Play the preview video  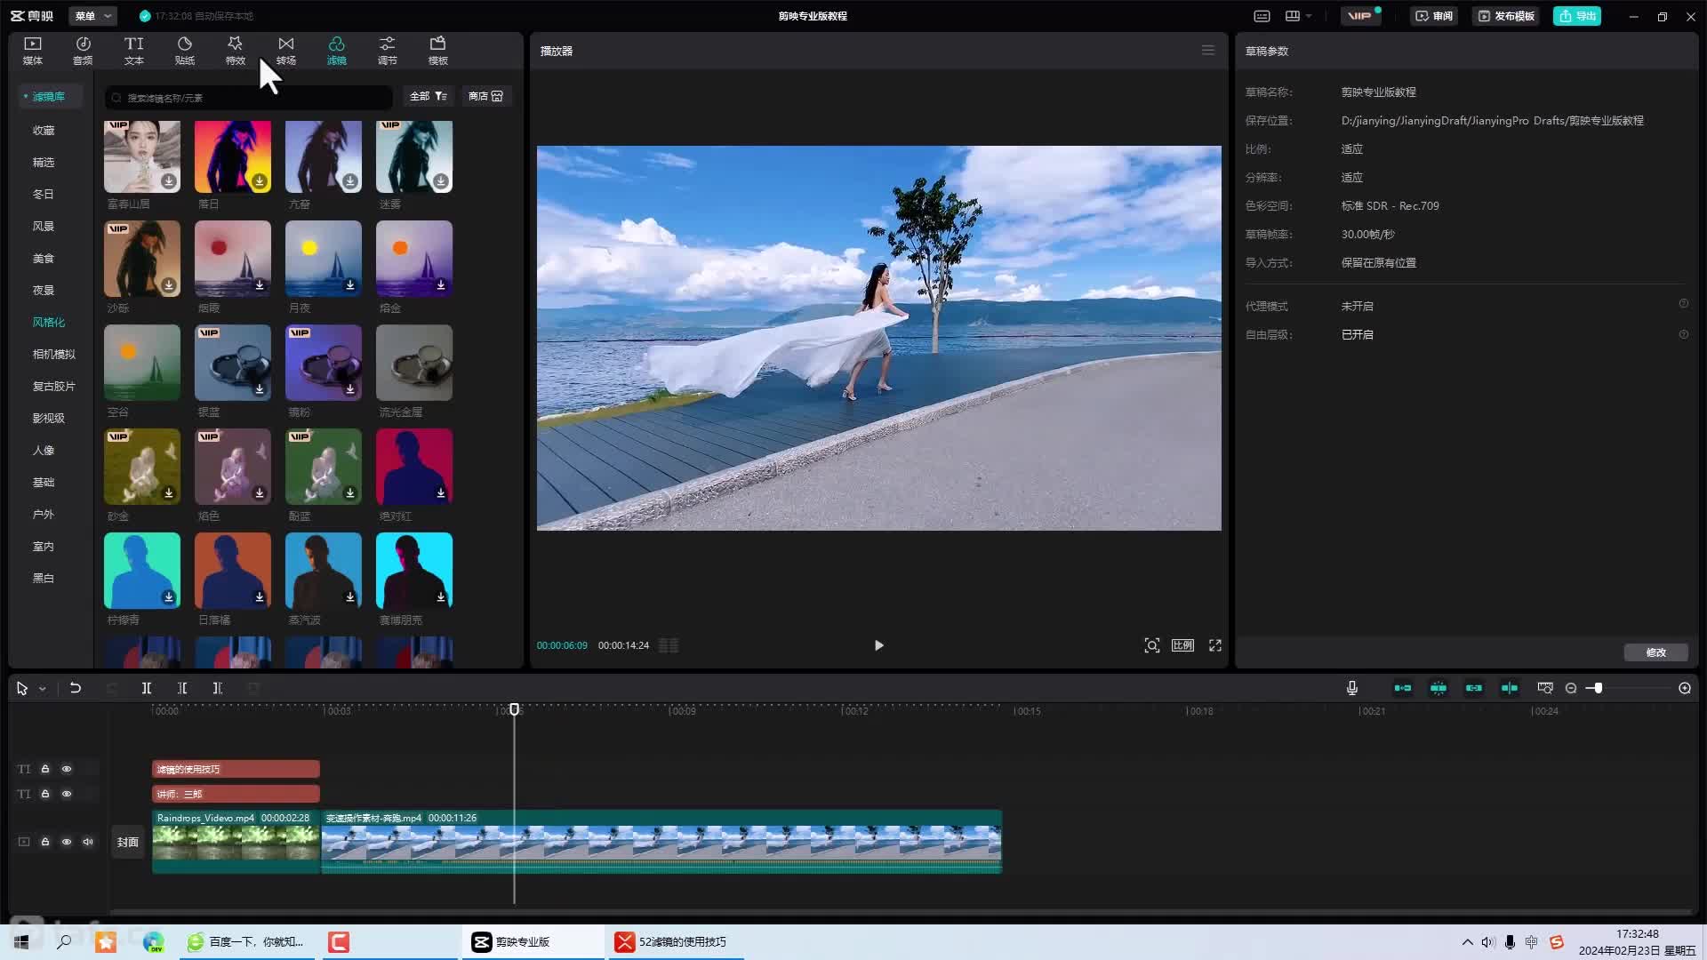pyautogui.click(x=878, y=645)
